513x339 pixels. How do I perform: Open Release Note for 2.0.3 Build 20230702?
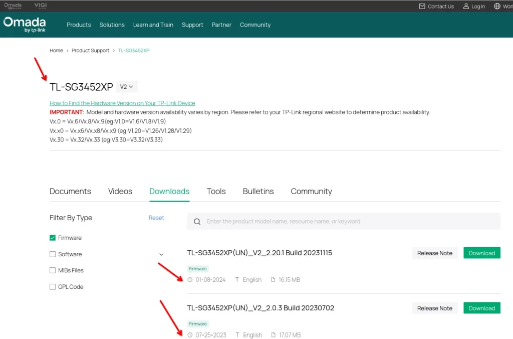(x=434, y=308)
